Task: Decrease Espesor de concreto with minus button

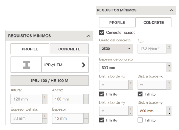Action: point(169,70)
